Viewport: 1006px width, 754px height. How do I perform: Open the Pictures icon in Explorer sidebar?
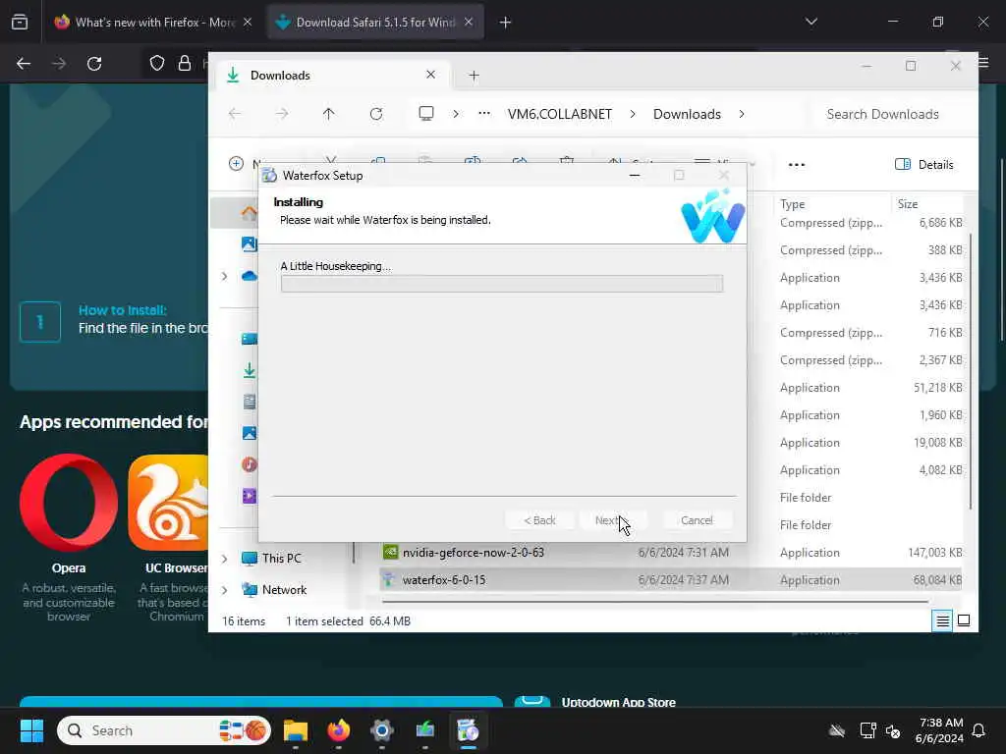click(x=249, y=433)
